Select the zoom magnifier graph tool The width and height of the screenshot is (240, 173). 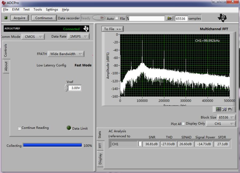click(x=224, y=109)
